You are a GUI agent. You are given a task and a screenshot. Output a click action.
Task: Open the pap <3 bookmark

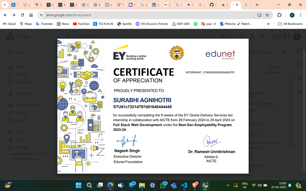[x=208, y=24]
